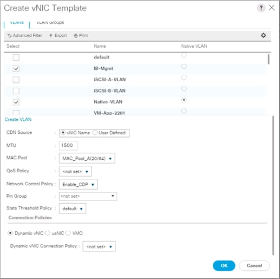Viewport: 280px width, 279px height.
Task: Open the help question mark icon
Action: (261, 8)
